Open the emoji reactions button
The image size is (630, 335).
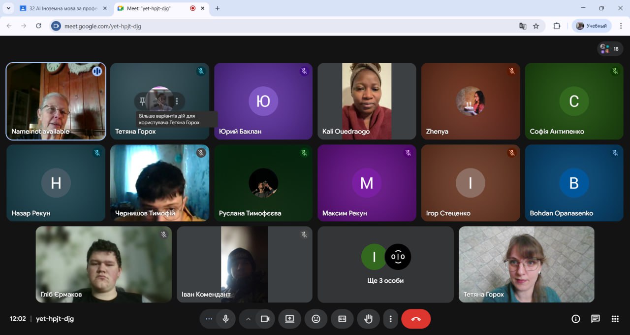[x=316, y=319]
